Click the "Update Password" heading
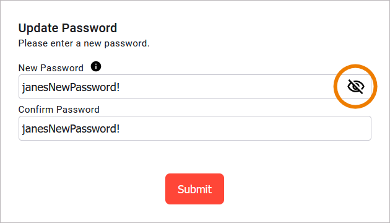The image size is (390, 223). click(67, 28)
